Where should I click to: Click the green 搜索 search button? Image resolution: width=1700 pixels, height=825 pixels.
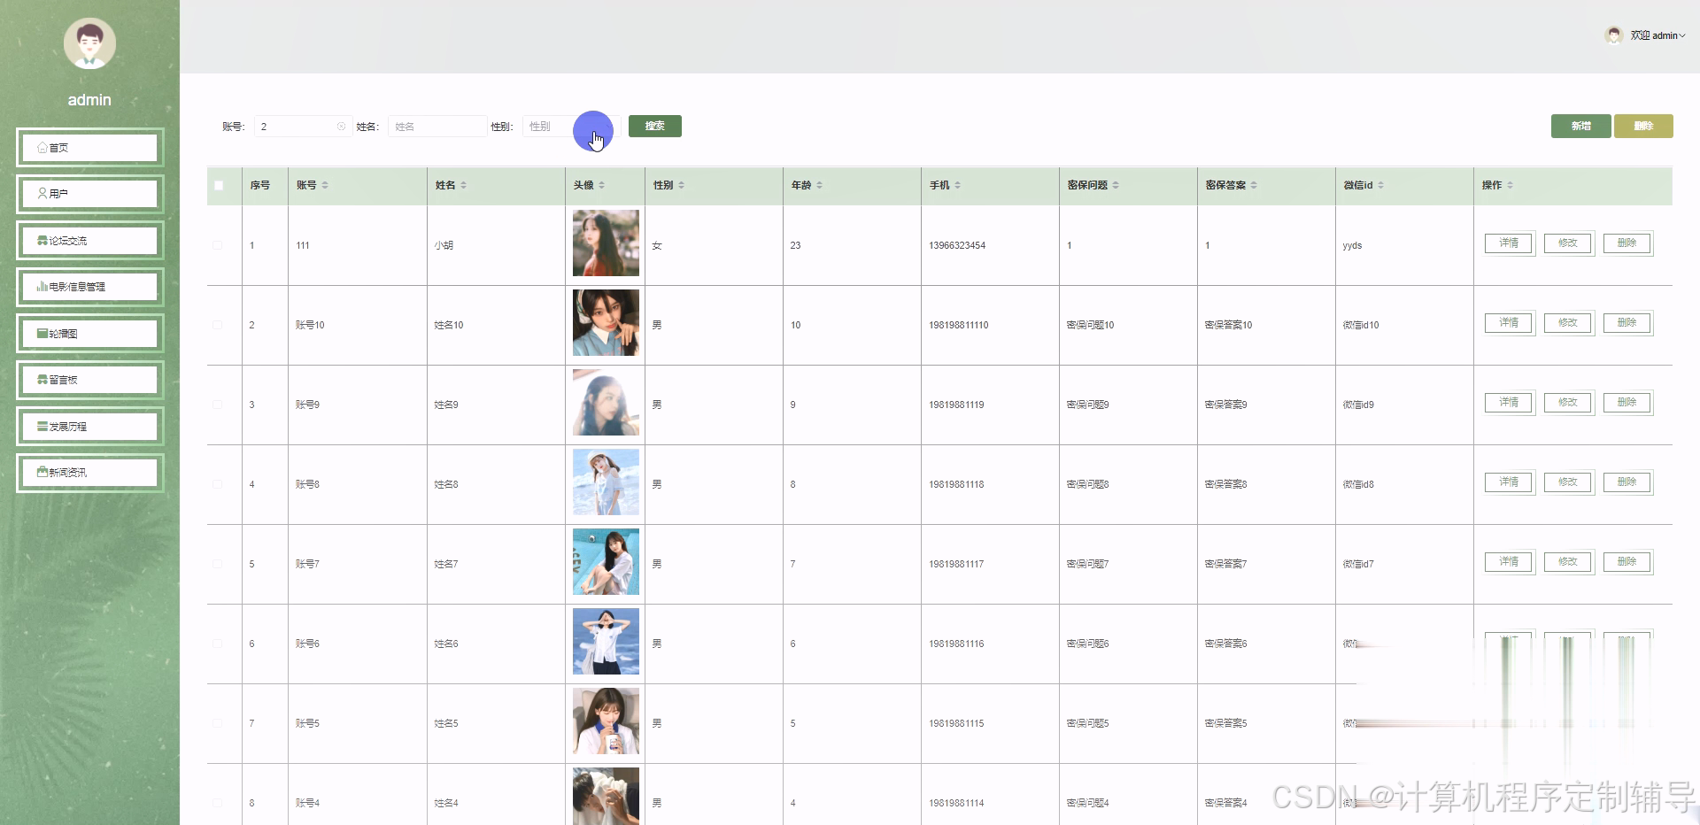655,126
